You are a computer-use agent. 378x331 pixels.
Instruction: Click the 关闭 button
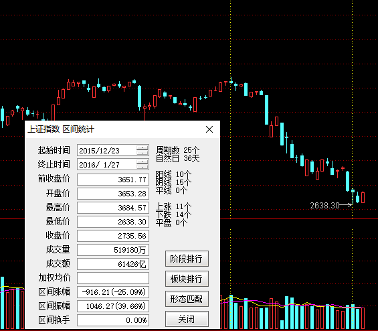[x=187, y=319]
